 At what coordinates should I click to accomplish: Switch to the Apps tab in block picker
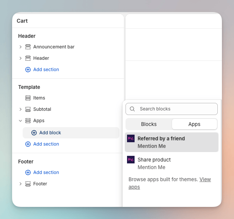194,124
